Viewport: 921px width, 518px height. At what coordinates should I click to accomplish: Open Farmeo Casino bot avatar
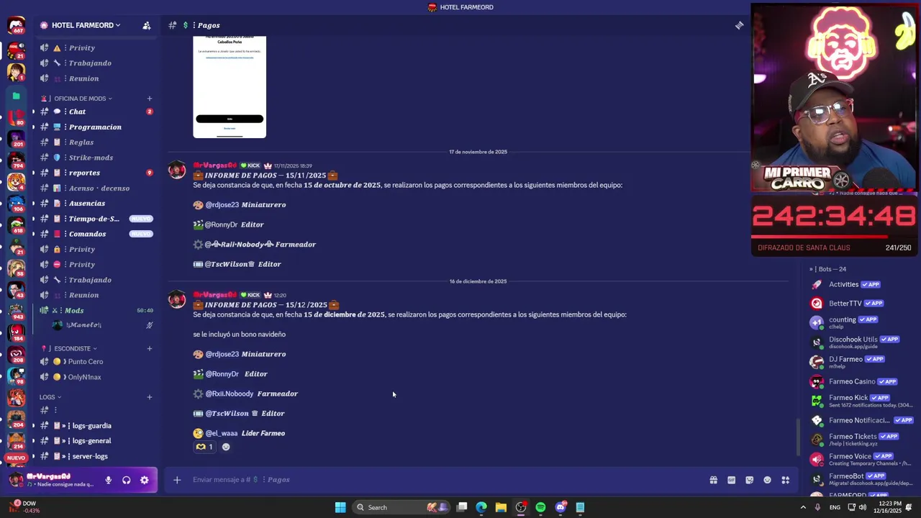point(817,381)
